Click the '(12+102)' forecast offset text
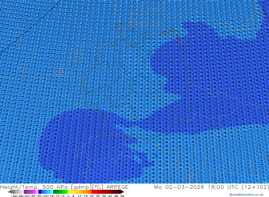 pos(255,187)
